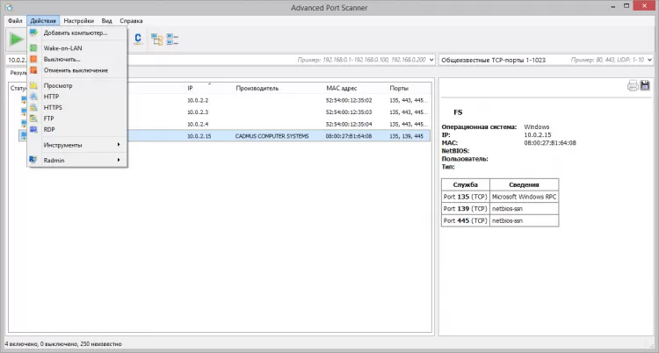The height and width of the screenshot is (353, 659).
Task: Sort list by Производитель column header
Action: click(x=257, y=89)
